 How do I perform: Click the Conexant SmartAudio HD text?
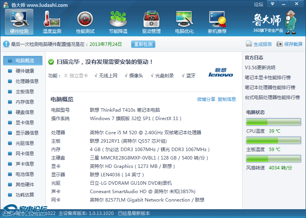pyautogui.click(x=143, y=192)
